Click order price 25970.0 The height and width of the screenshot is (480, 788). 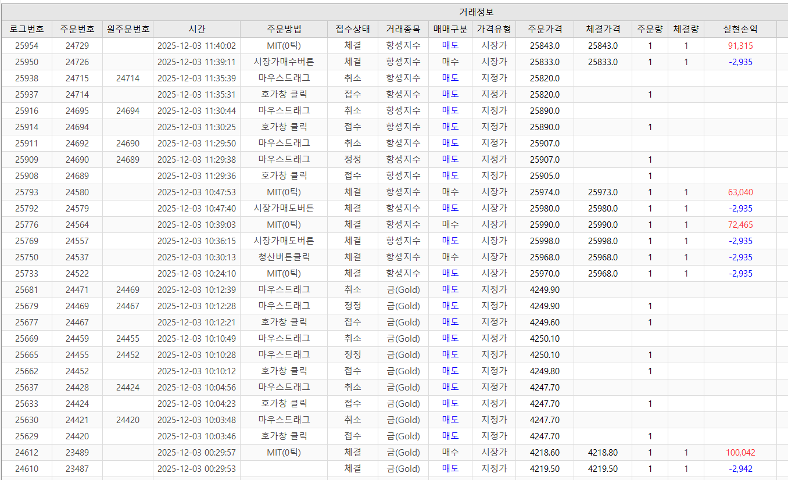(545, 273)
